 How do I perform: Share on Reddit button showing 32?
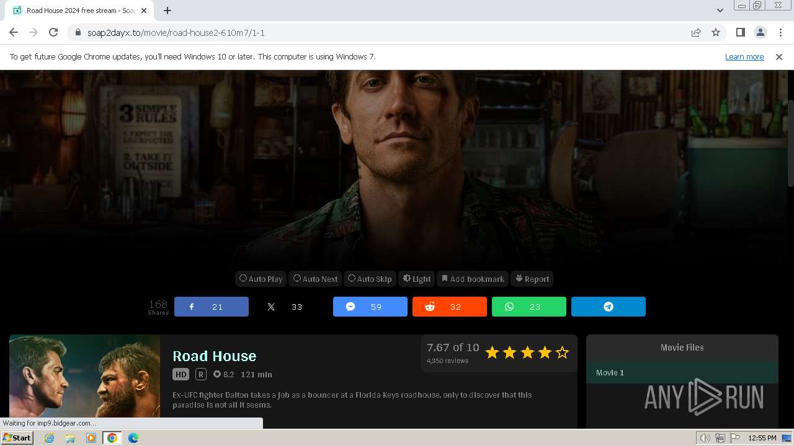[x=450, y=307]
